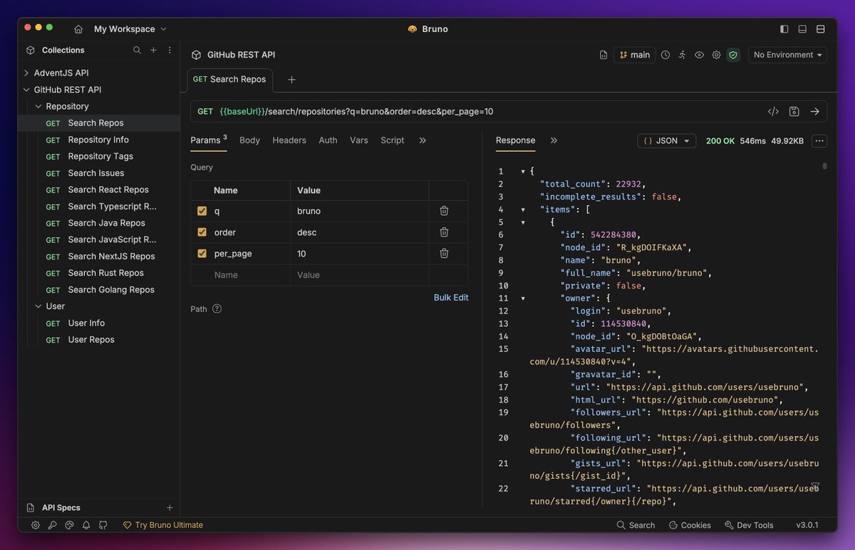The width and height of the screenshot is (855, 550).
Task: Collapse the Repository folder
Action: (38, 106)
